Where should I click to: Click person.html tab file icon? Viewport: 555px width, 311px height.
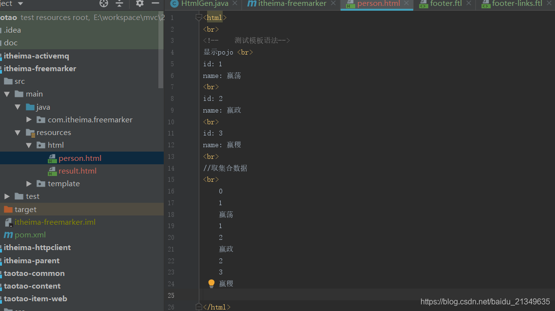(350, 4)
